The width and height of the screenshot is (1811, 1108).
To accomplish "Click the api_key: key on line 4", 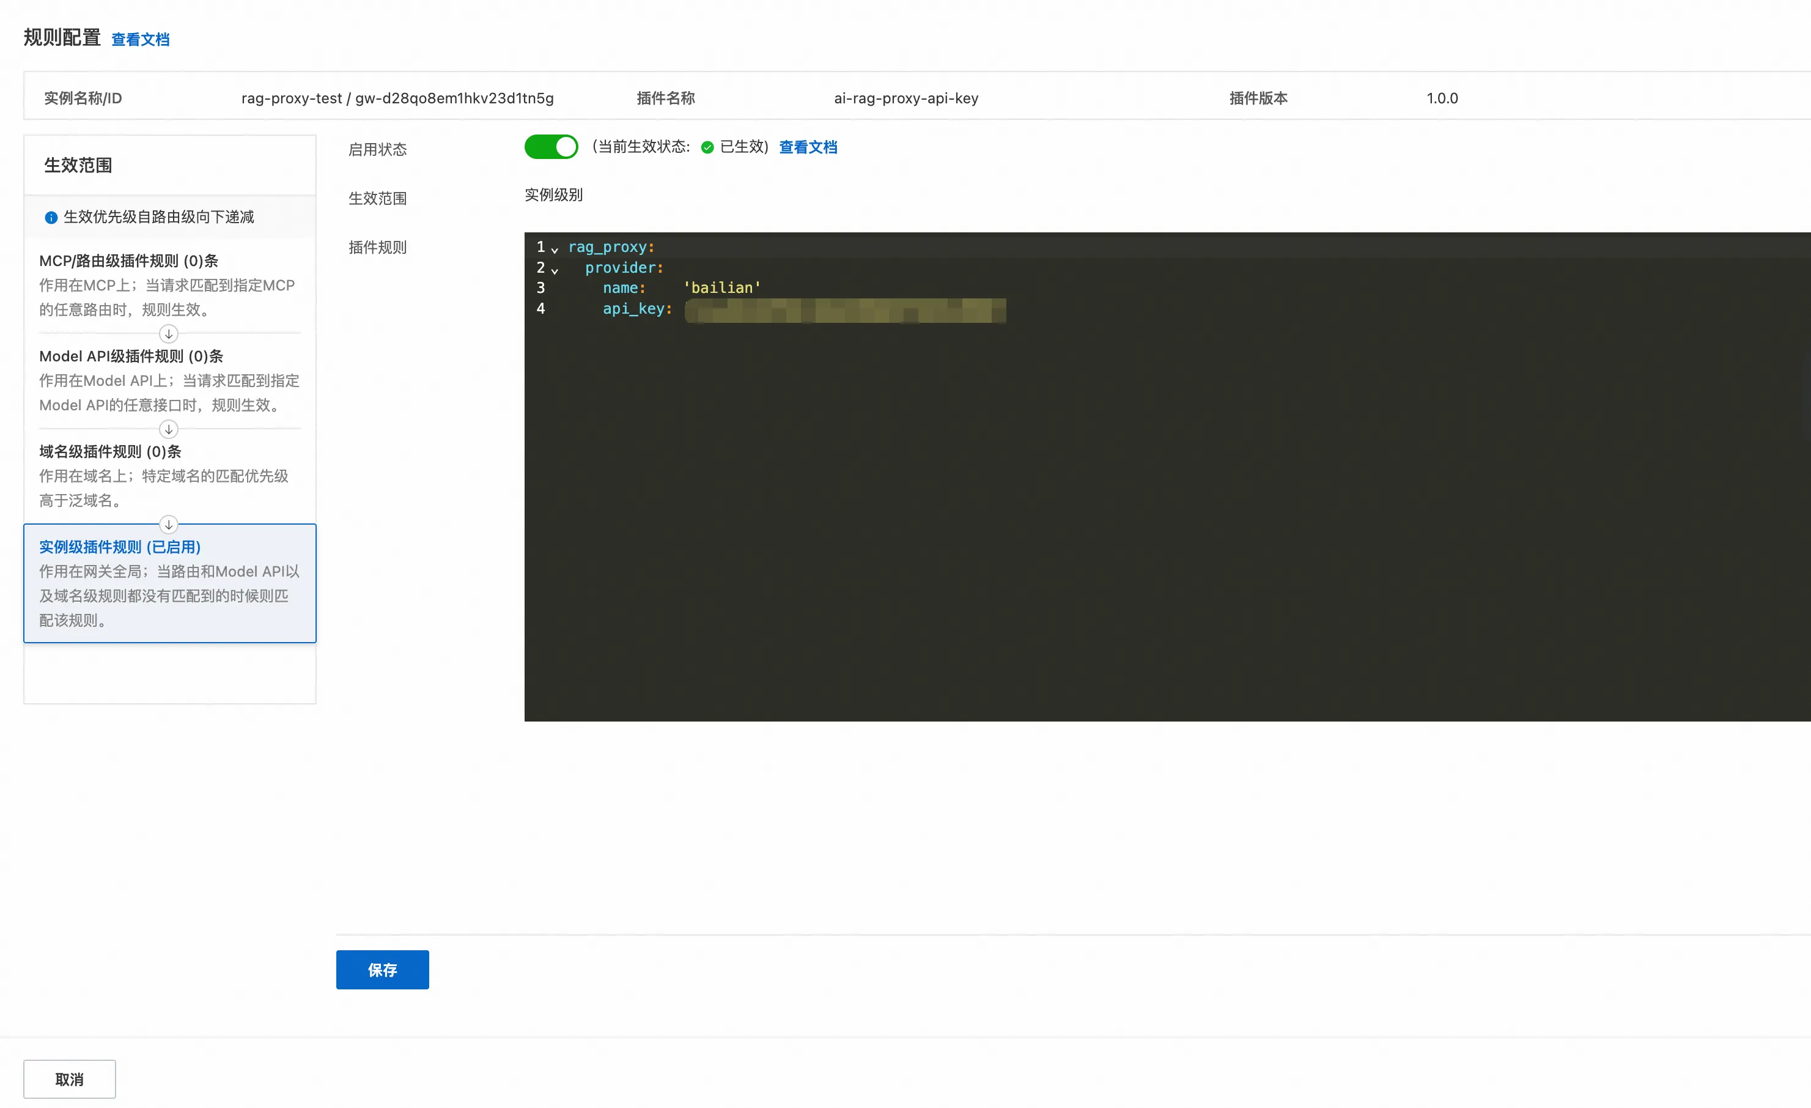I will 637,309.
